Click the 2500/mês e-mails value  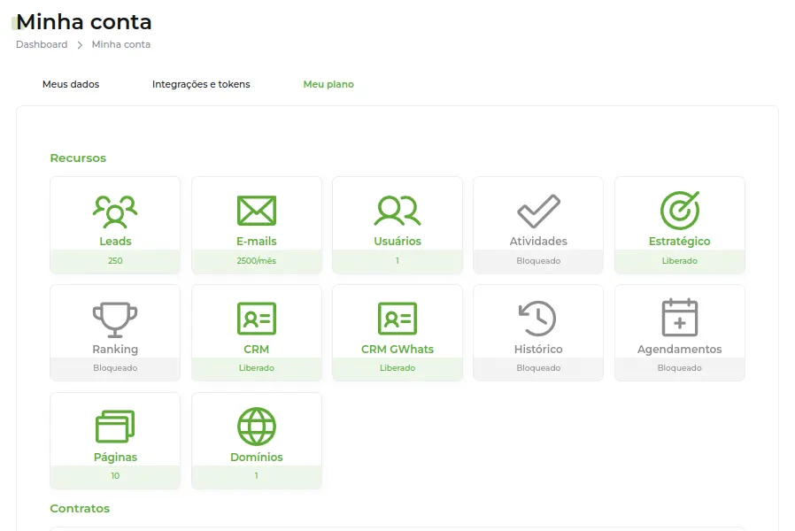(257, 260)
